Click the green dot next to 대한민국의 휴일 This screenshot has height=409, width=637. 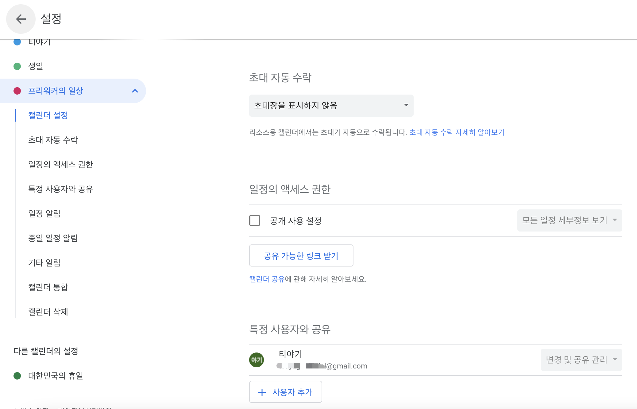tap(17, 375)
